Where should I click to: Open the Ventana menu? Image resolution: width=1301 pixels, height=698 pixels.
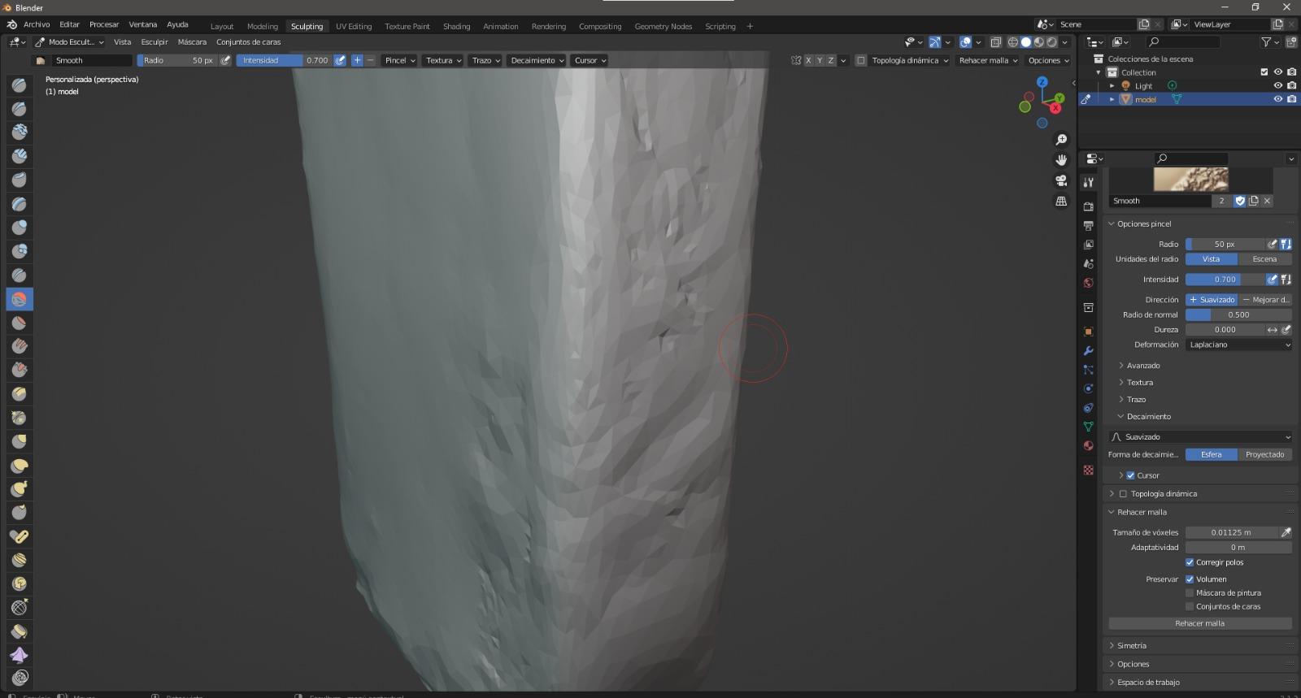[x=142, y=24]
